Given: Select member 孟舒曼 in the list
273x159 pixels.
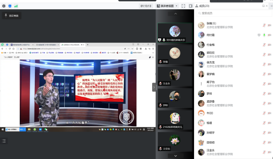Looking at the screenshot, I should click(234, 103).
